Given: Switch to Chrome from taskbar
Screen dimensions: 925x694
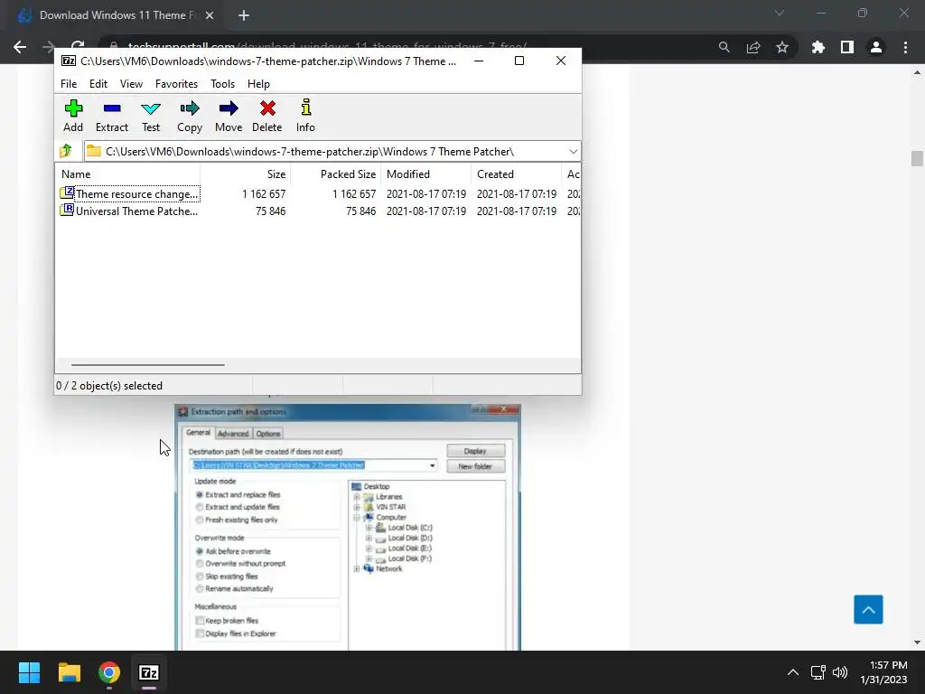Looking at the screenshot, I should pyautogui.click(x=109, y=672).
